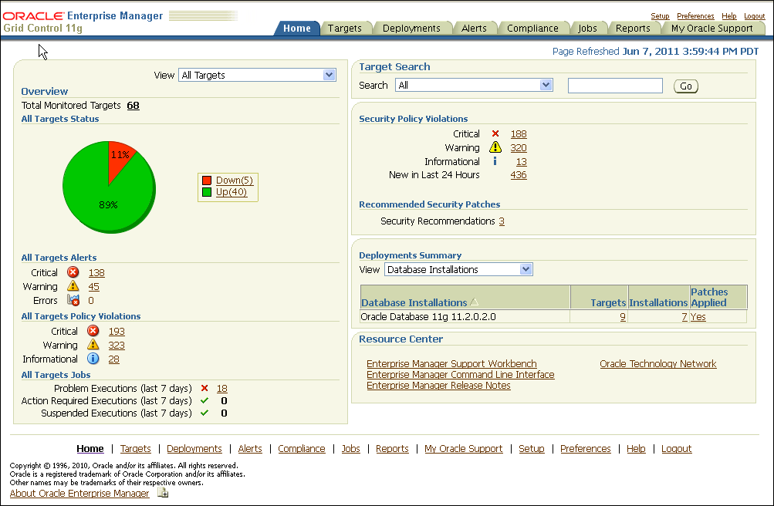This screenshot has width=774, height=506.
Task: Click the page icon beside About Oracle Enterprise Manager
Action: pos(163,493)
